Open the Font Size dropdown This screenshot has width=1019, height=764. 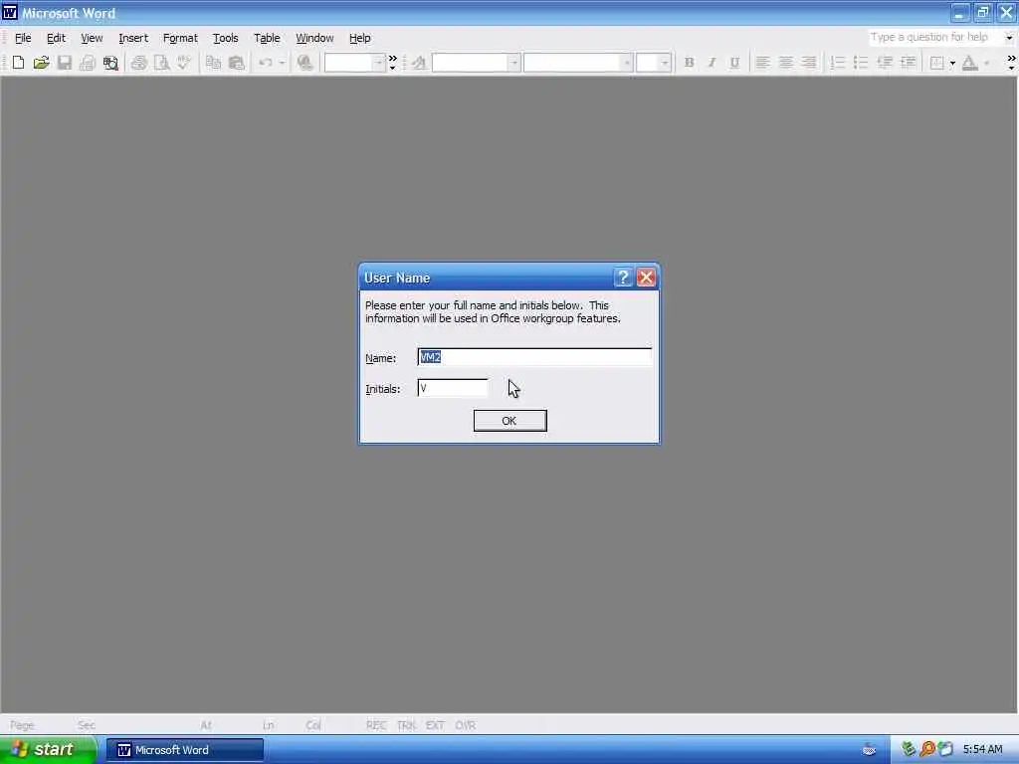pos(664,63)
